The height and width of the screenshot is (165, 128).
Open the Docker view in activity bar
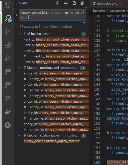pyautogui.click(x=8, y=112)
